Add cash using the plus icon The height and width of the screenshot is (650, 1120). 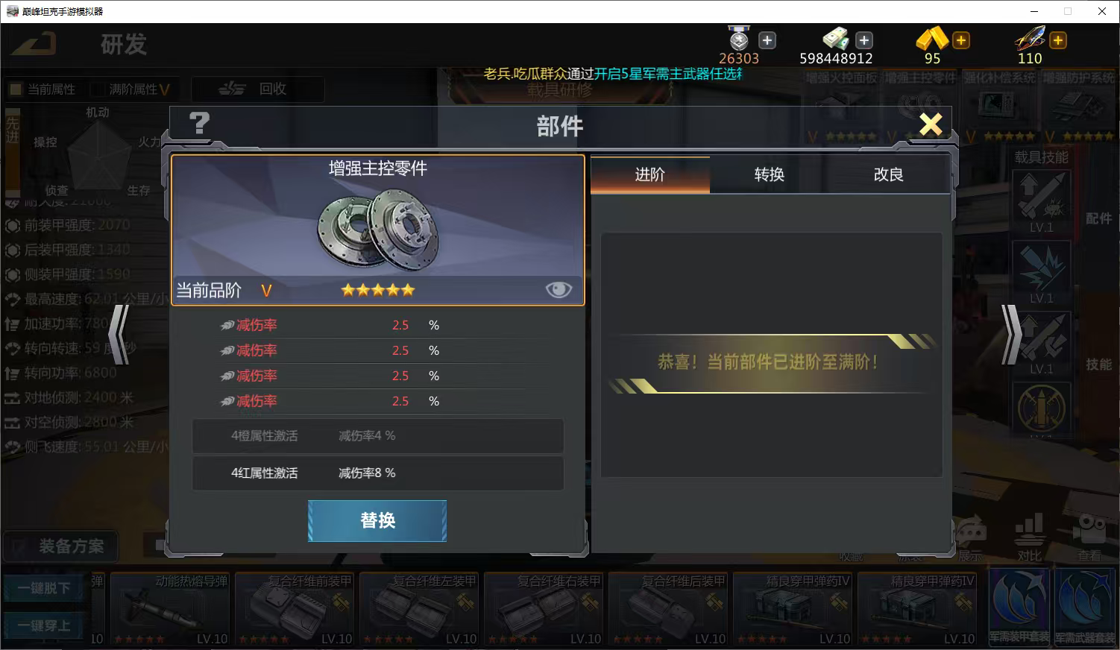[863, 40]
